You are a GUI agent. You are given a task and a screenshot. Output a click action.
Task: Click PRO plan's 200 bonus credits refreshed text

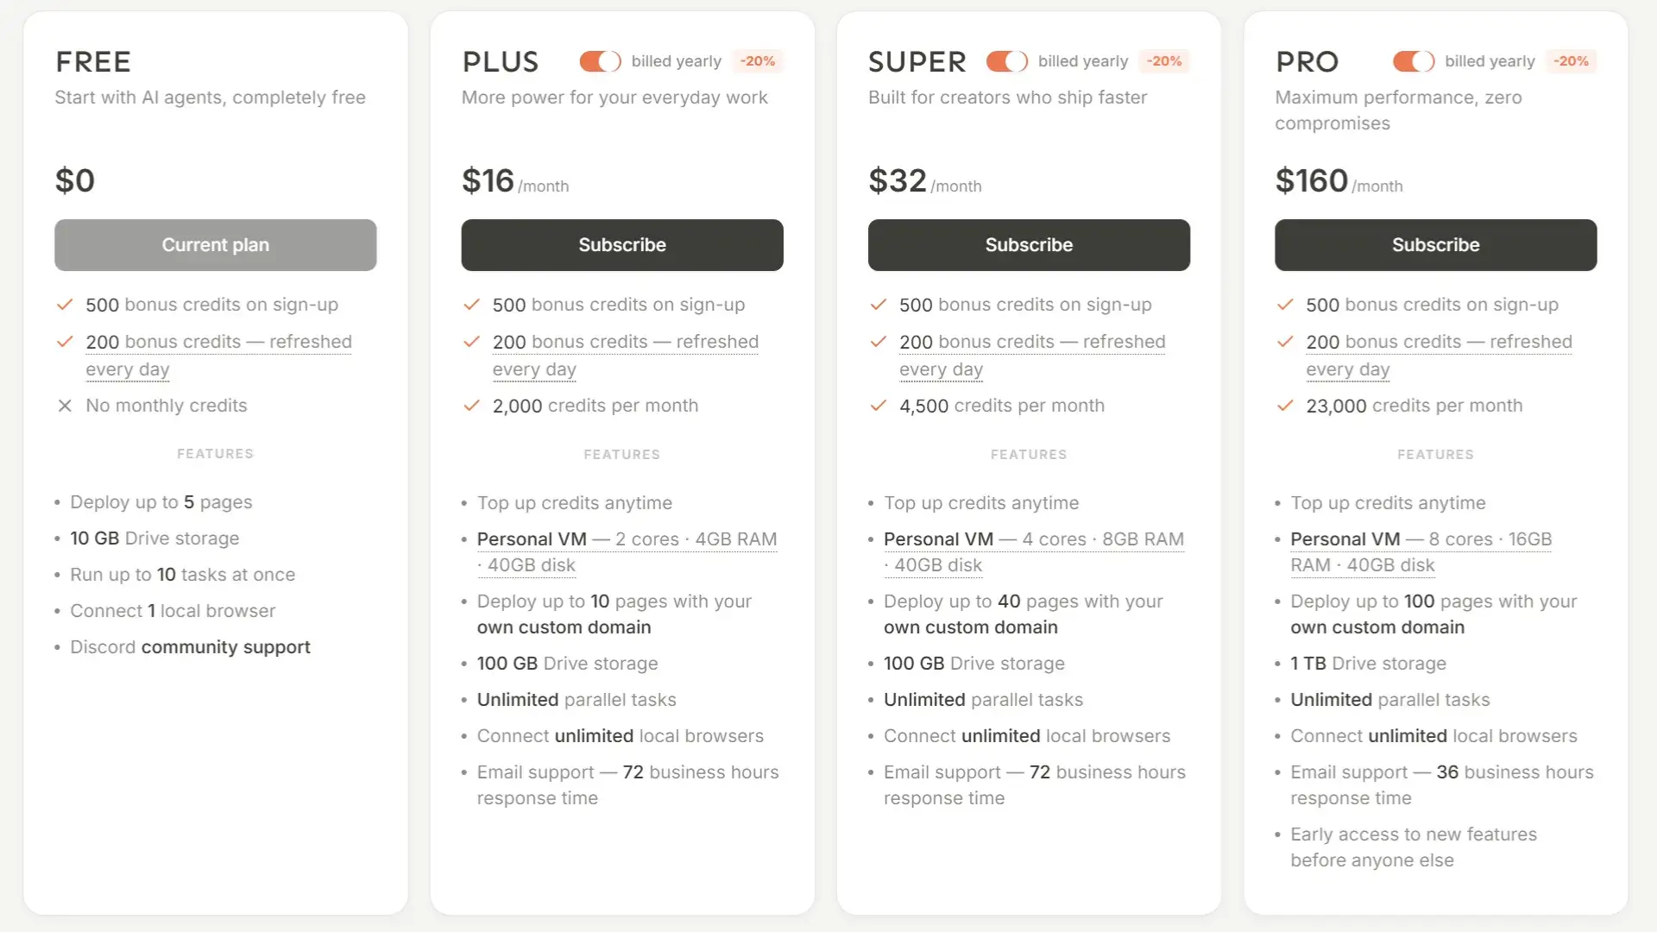click(1439, 343)
